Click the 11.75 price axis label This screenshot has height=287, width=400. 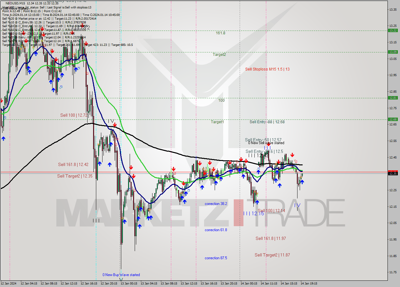click(393, 272)
